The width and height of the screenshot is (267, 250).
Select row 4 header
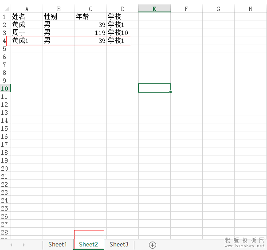tap(5, 40)
